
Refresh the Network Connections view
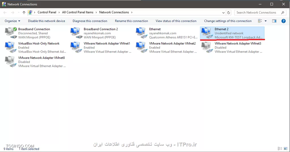pos(229,12)
